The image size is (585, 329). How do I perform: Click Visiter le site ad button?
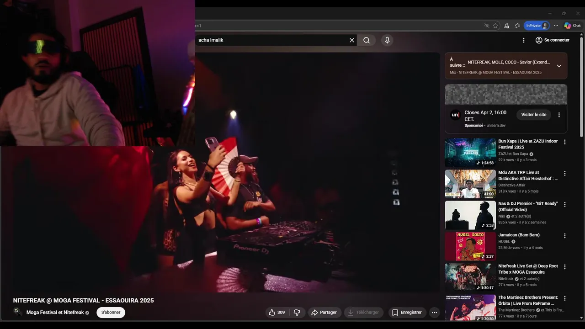[x=534, y=115]
